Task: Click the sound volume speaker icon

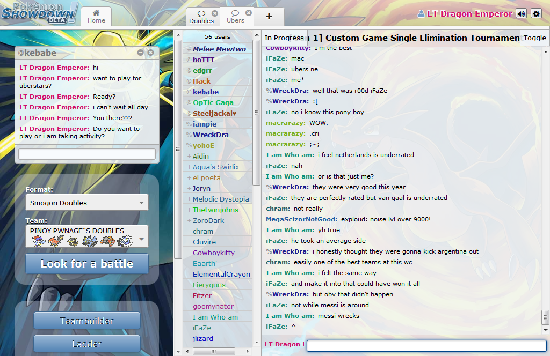Action: [x=520, y=14]
